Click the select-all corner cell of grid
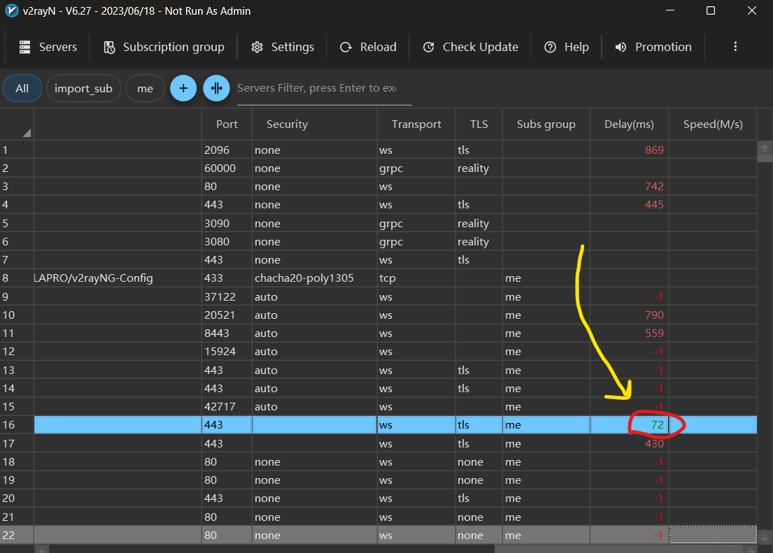The height and width of the screenshot is (553, 773). point(17,124)
